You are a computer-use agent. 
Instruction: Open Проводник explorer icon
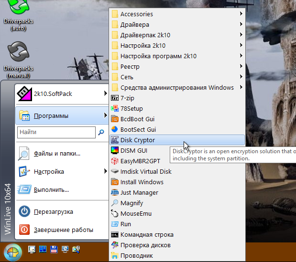[115, 256]
